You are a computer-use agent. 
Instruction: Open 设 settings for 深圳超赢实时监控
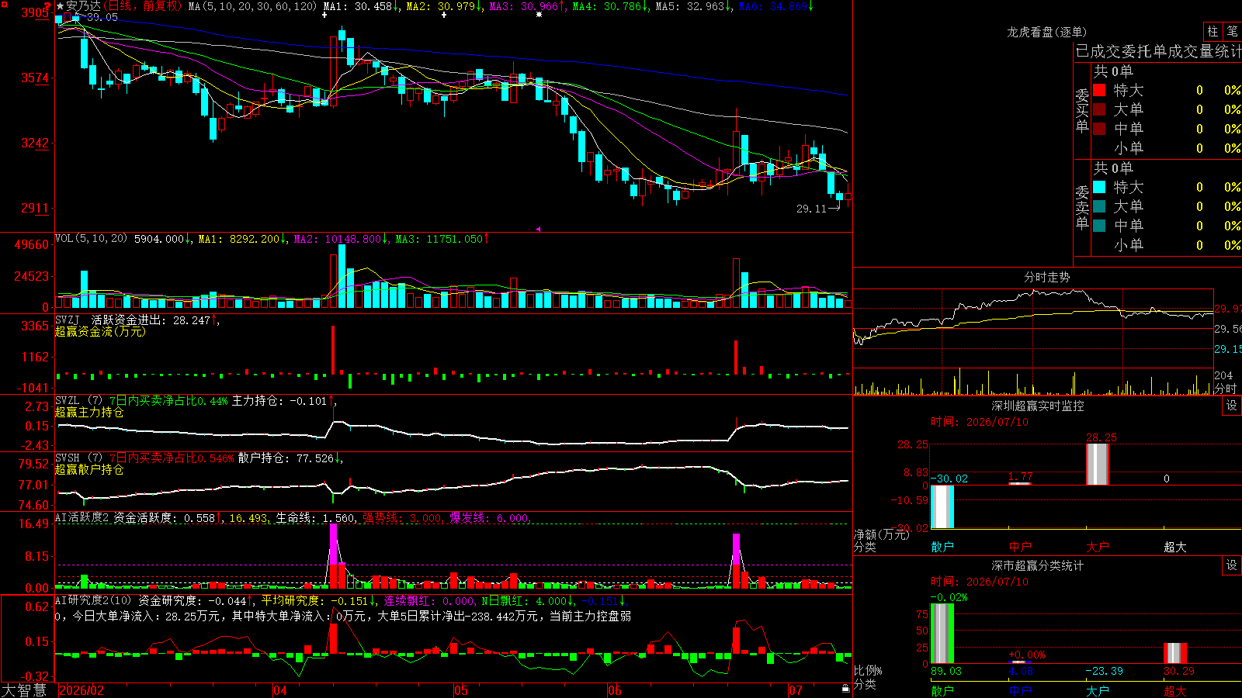(x=1232, y=406)
